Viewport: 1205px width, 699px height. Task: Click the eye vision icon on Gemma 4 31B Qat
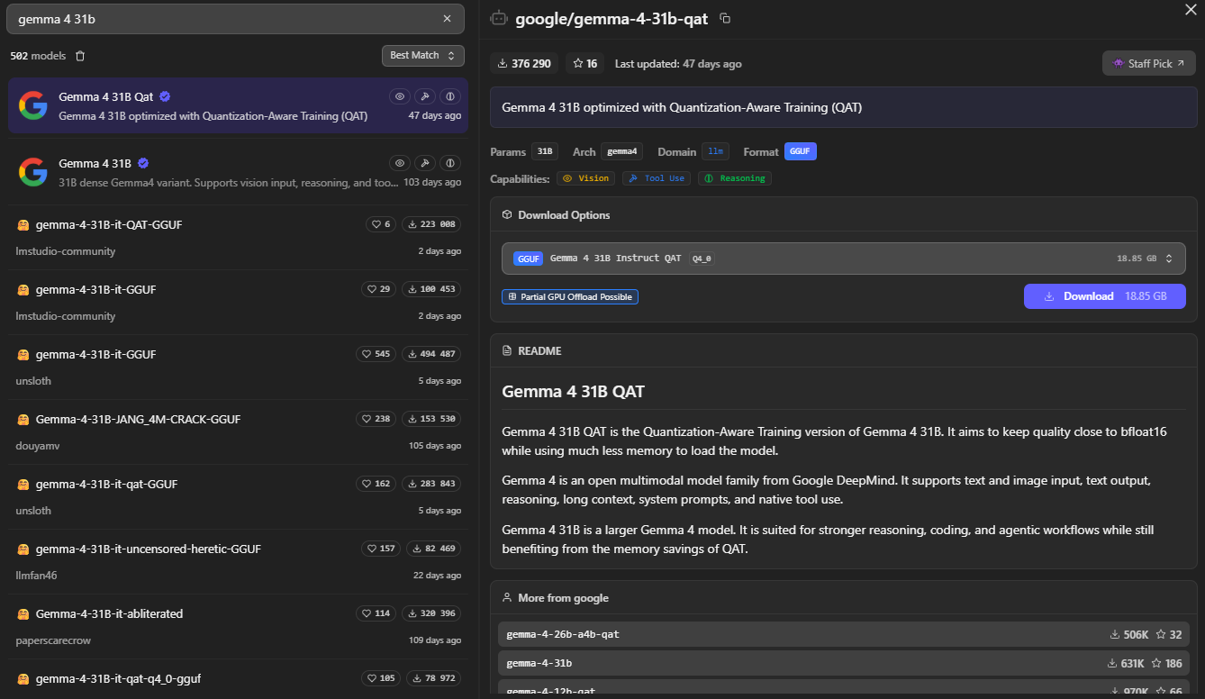[400, 96]
